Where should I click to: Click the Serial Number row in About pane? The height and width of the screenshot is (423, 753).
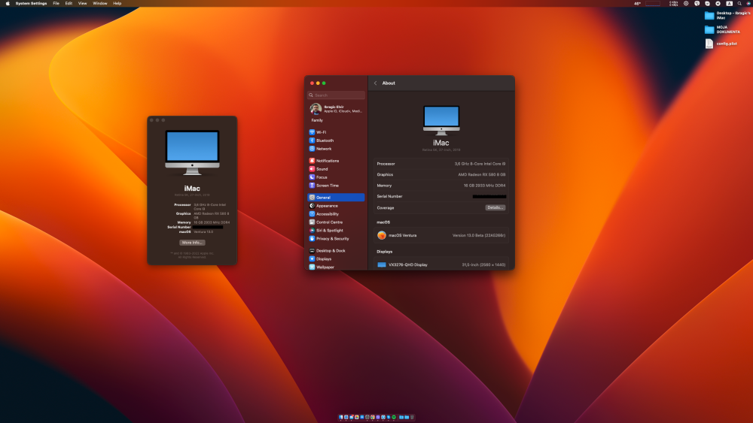[x=441, y=196]
